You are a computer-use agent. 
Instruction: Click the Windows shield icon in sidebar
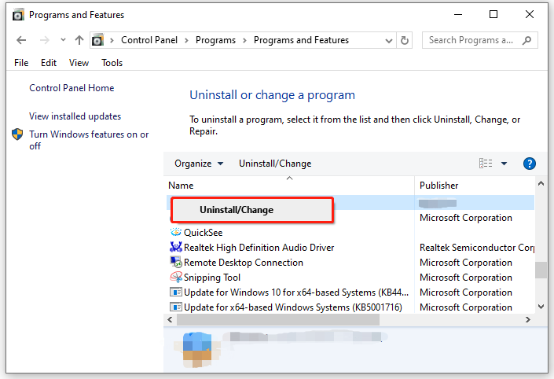click(17, 134)
